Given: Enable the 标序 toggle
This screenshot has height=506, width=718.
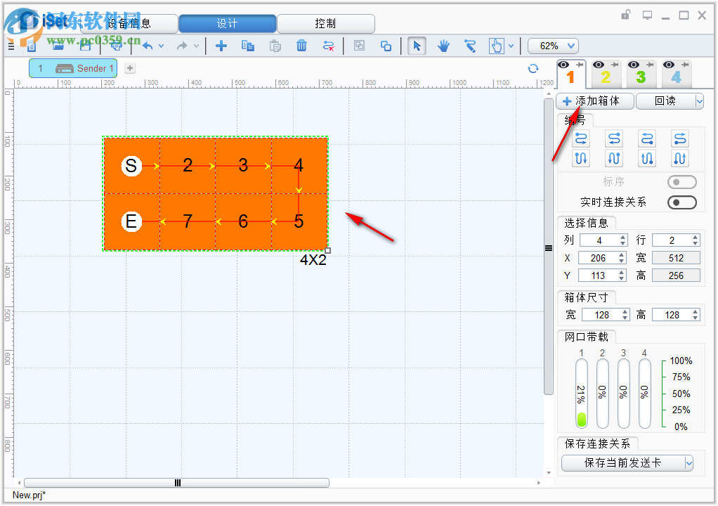Looking at the screenshot, I should pos(681,181).
